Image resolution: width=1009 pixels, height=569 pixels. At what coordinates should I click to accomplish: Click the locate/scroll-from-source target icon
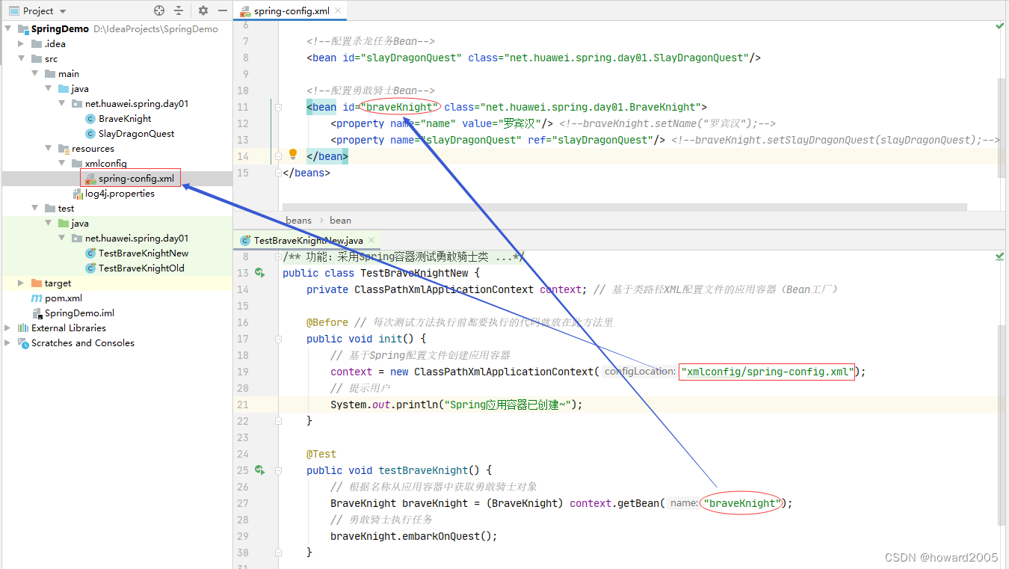point(159,10)
